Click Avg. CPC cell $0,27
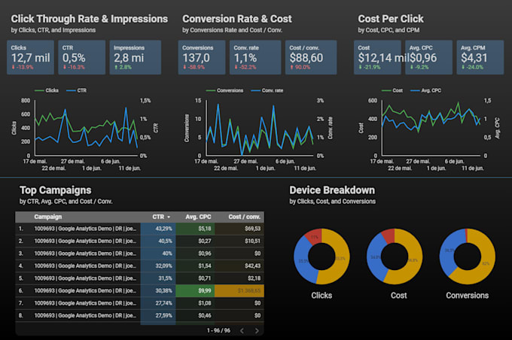 195,241
